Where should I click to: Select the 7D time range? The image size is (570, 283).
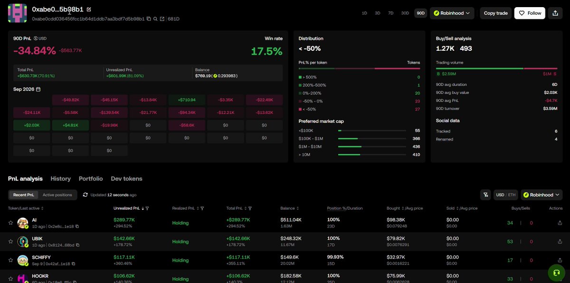(391, 13)
